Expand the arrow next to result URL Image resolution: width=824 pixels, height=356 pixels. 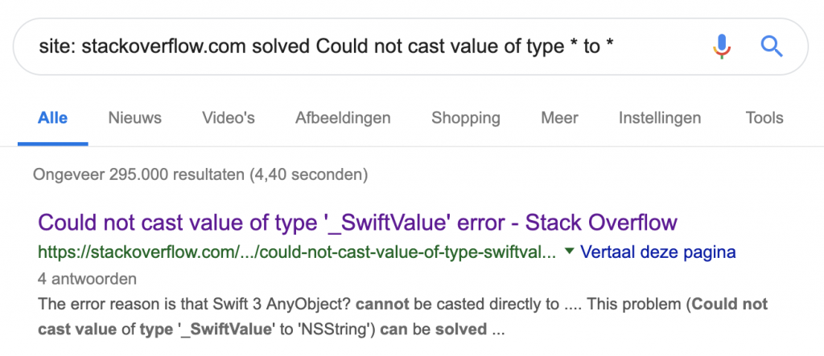(x=570, y=252)
